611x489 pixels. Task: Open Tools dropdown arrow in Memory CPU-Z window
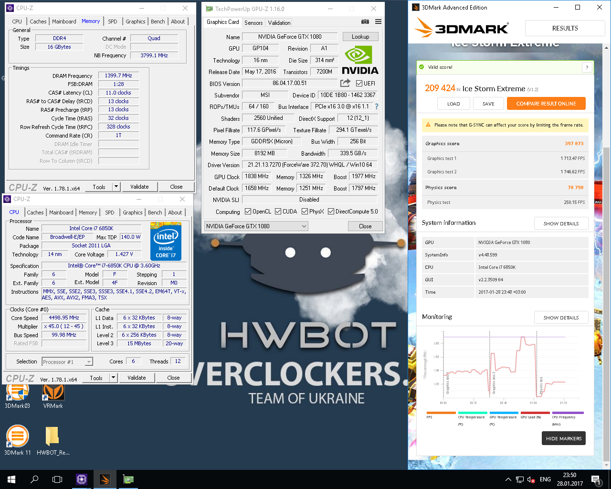116,187
